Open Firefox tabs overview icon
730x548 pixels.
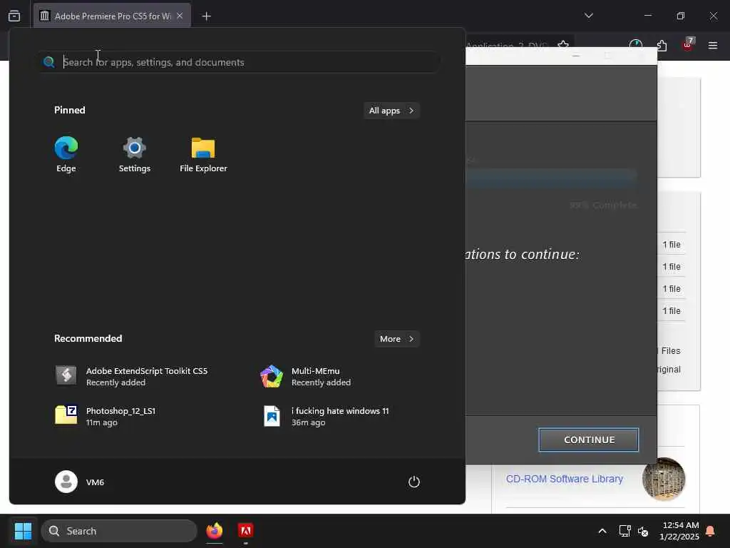pos(14,16)
